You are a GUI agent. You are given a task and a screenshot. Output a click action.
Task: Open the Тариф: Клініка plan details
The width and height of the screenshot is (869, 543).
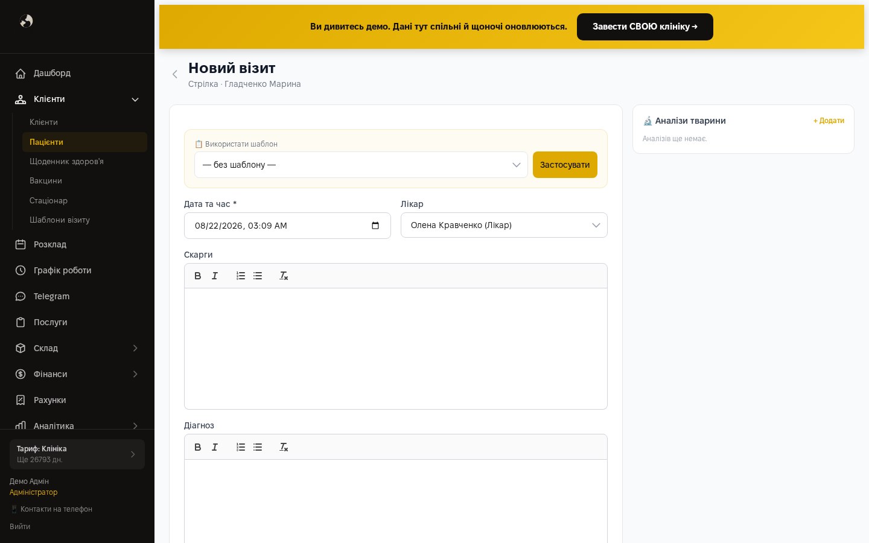click(77, 454)
